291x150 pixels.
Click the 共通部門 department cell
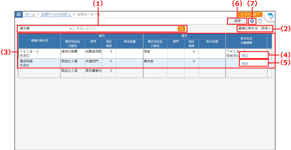pyautogui.click(x=93, y=63)
